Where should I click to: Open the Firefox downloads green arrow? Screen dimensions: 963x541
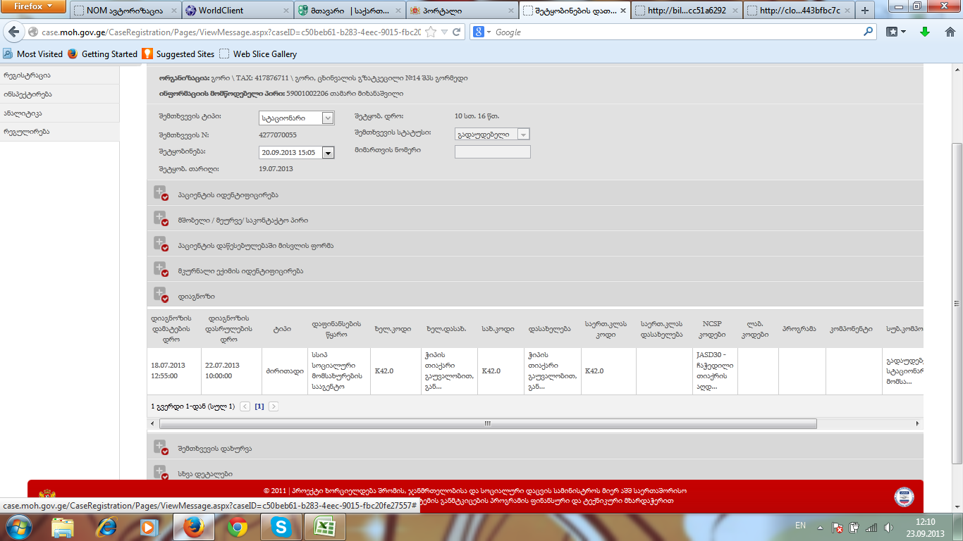pyautogui.click(x=925, y=32)
